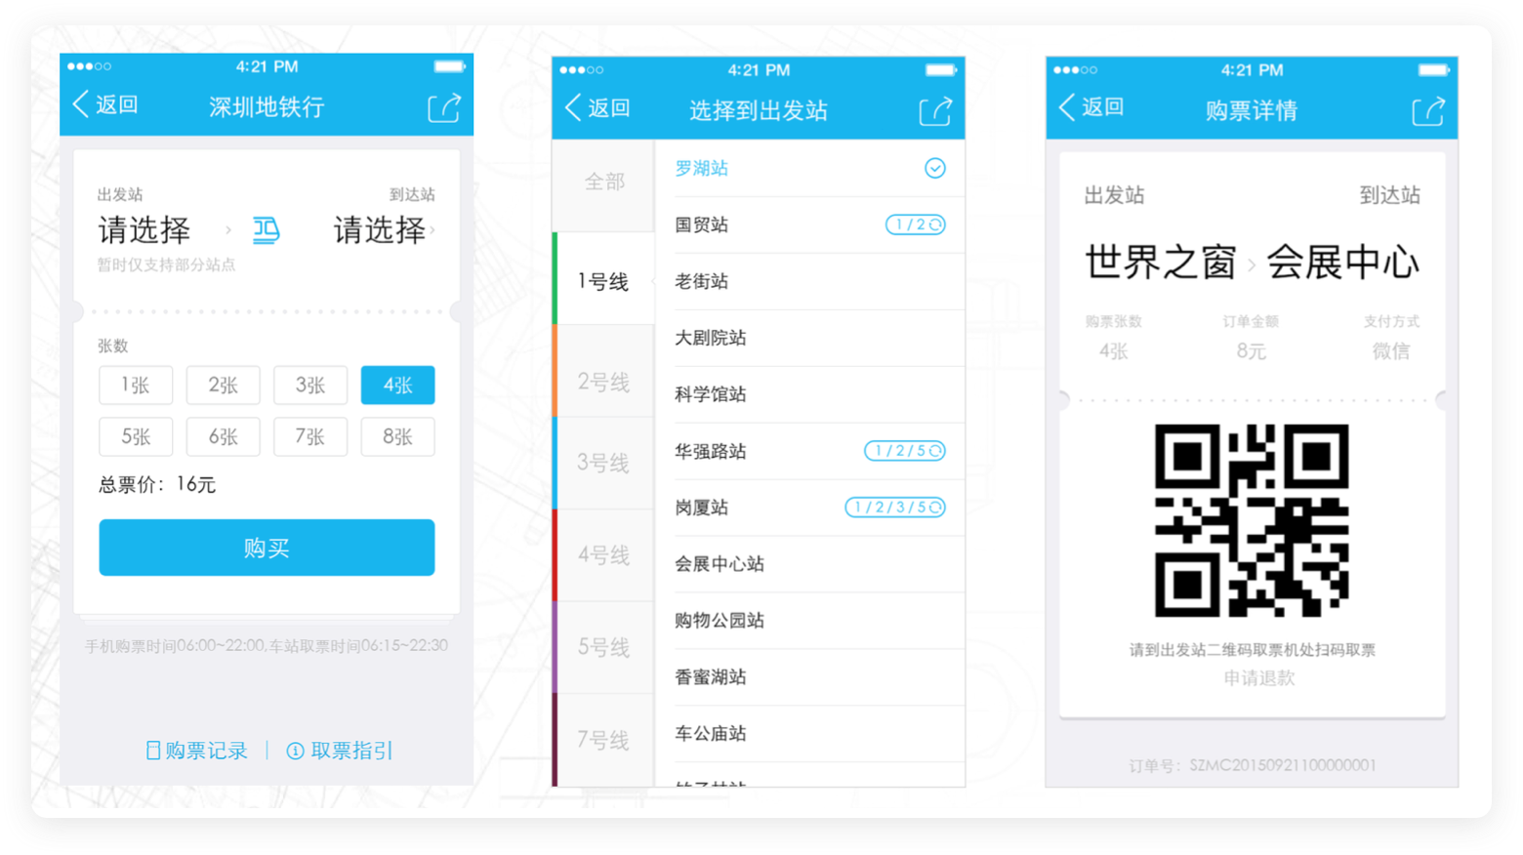The height and width of the screenshot is (855, 1523).
Task: Switch to the 3号线 tab
Action: 603,463
